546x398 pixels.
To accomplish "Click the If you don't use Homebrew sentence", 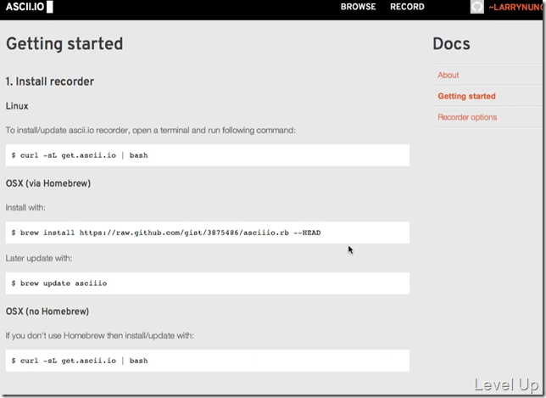I will coord(99,335).
